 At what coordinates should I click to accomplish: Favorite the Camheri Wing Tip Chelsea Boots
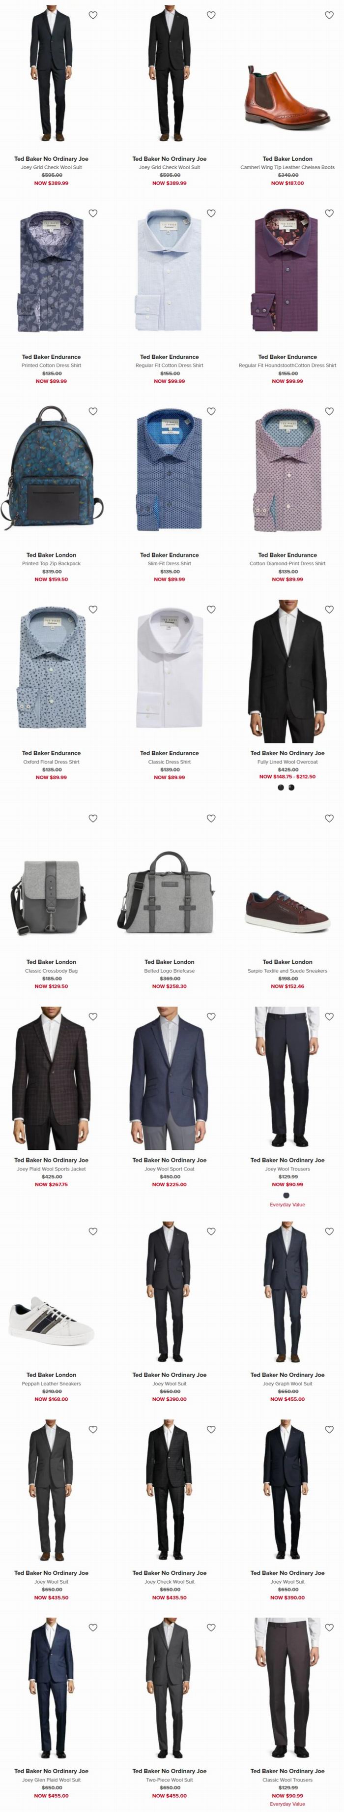pyautogui.click(x=329, y=15)
